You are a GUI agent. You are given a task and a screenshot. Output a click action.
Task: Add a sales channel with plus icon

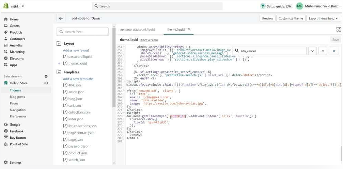46,77
